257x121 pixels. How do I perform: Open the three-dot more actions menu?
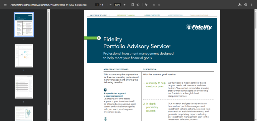pyautogui.click(x=251, y=5)
